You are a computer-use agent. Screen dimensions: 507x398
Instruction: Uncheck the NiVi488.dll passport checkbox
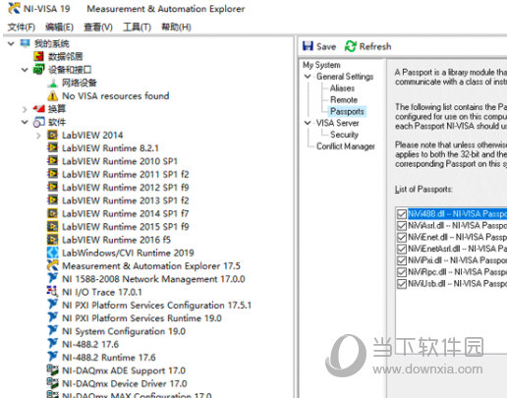402,214
